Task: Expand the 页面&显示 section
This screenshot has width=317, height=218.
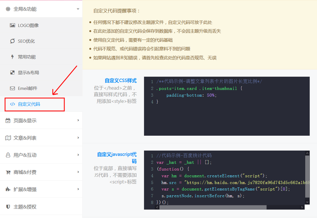Action: click(x=78, y=120)
